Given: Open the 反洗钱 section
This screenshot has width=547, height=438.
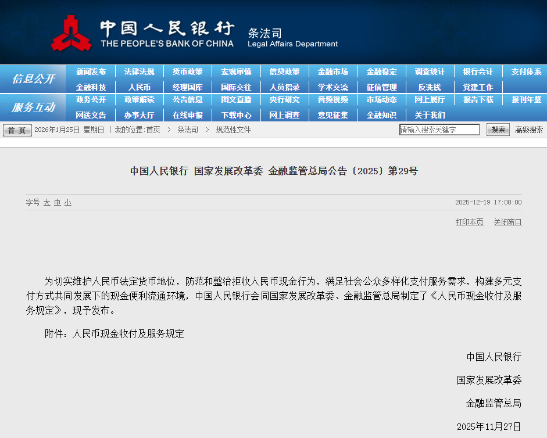Looking at the screenshot, I should point(427,87).
